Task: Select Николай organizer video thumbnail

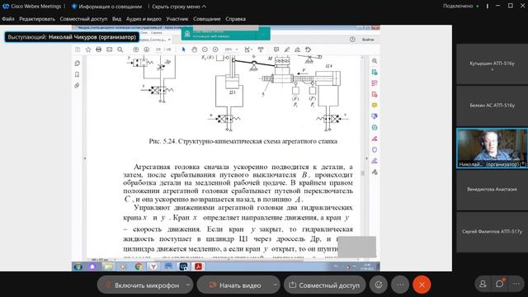Action: point(492,148)
